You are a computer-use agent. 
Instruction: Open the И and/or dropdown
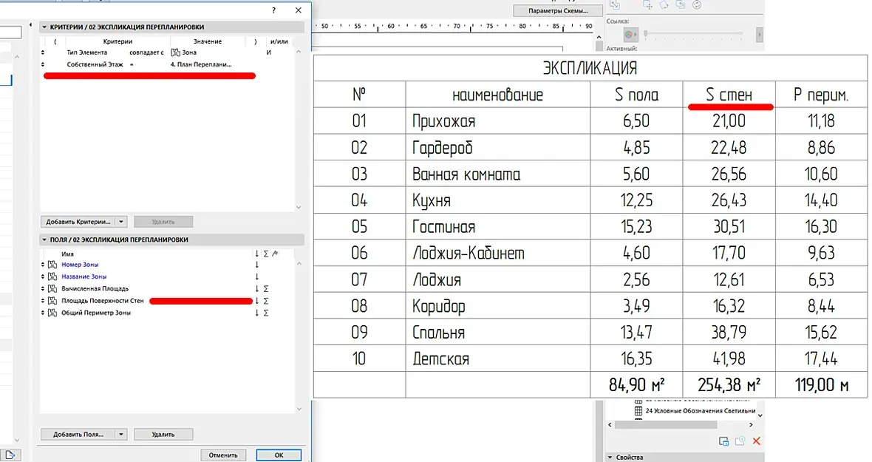tap(269, 52)
